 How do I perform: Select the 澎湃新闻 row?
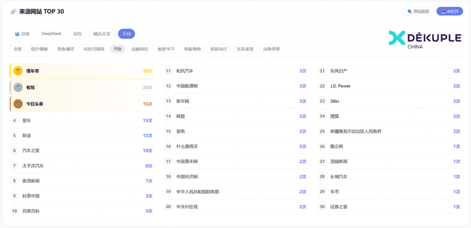pyautogui.click(x=81, y=181)
